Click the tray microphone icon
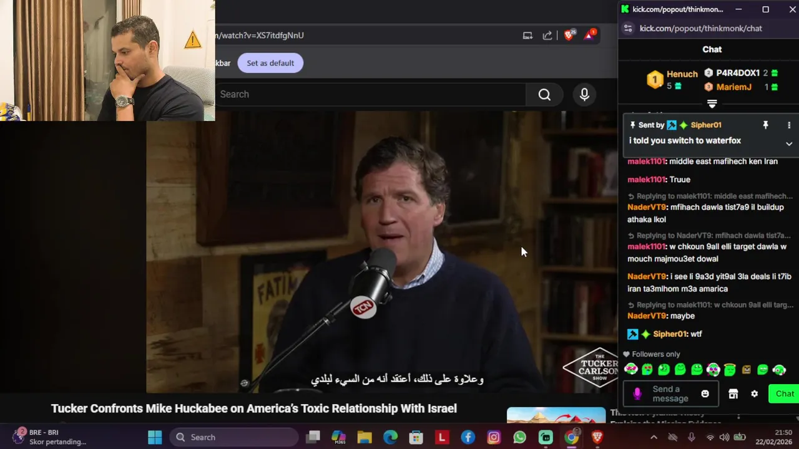799x449 pixels. pos(691,437)
